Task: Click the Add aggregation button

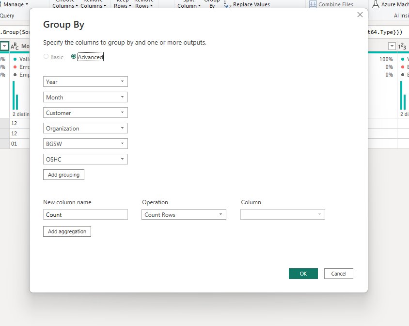Action: [x=67, y=231]
